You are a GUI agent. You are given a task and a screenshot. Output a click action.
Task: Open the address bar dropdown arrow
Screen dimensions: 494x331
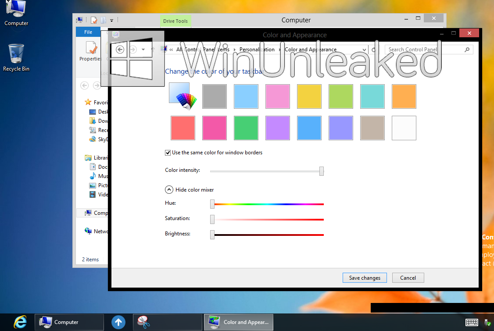(364, 50)
